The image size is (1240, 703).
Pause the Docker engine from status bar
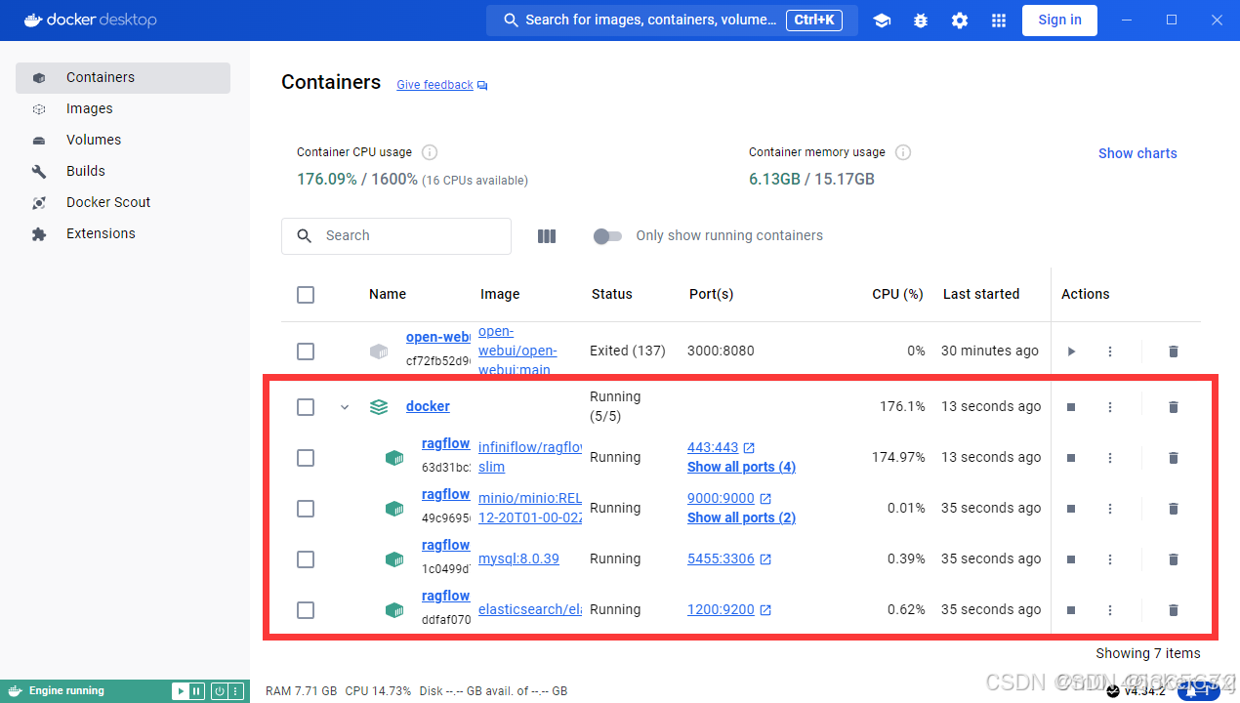click(196, 691)
